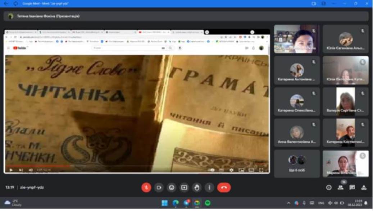373x211 pixels.
Task: Click the Present now screen share button
Action: 184,187
